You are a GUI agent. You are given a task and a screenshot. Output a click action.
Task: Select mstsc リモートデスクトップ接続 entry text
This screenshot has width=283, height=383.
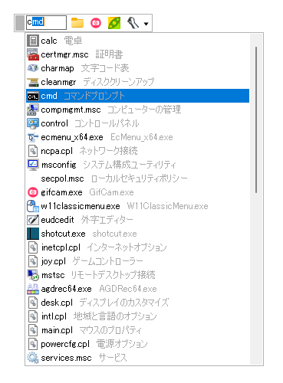click(98, 275)
